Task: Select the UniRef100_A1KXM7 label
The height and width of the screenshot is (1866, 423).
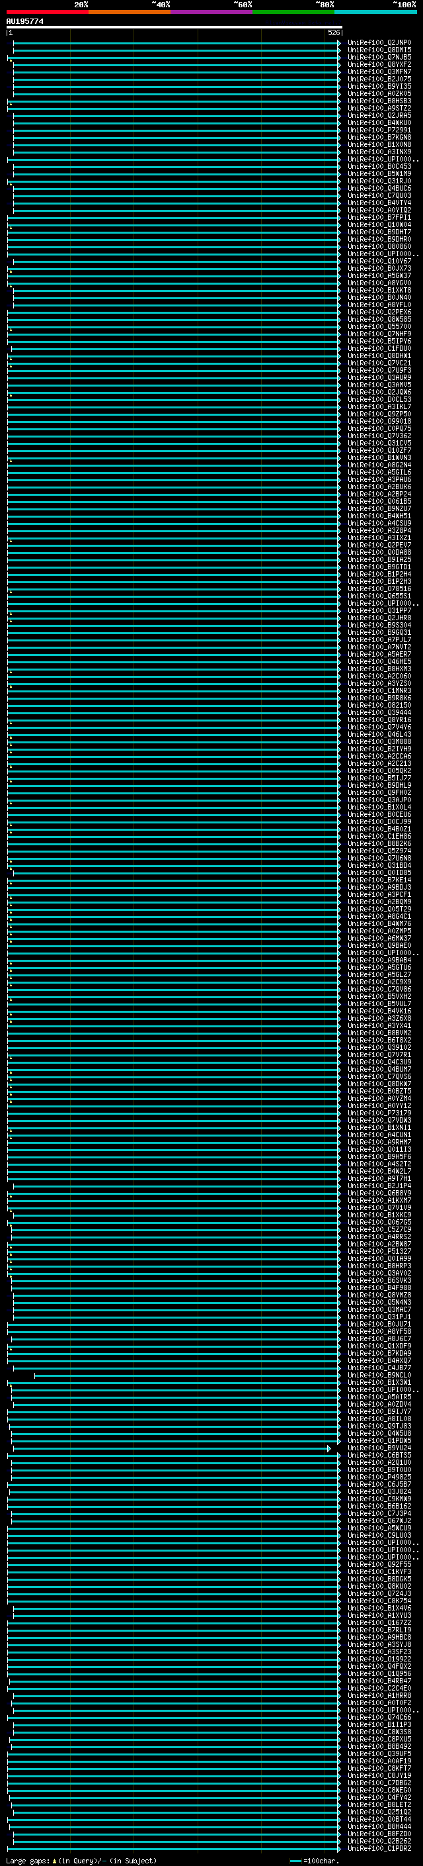Action: (379, 1199)
